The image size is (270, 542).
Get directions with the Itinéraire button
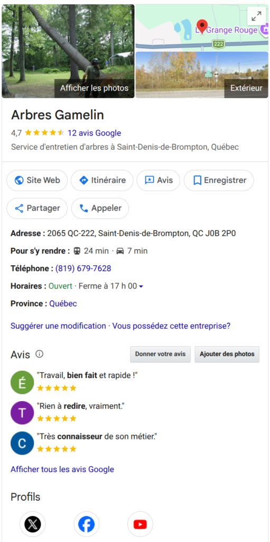[x=102, y=180]
